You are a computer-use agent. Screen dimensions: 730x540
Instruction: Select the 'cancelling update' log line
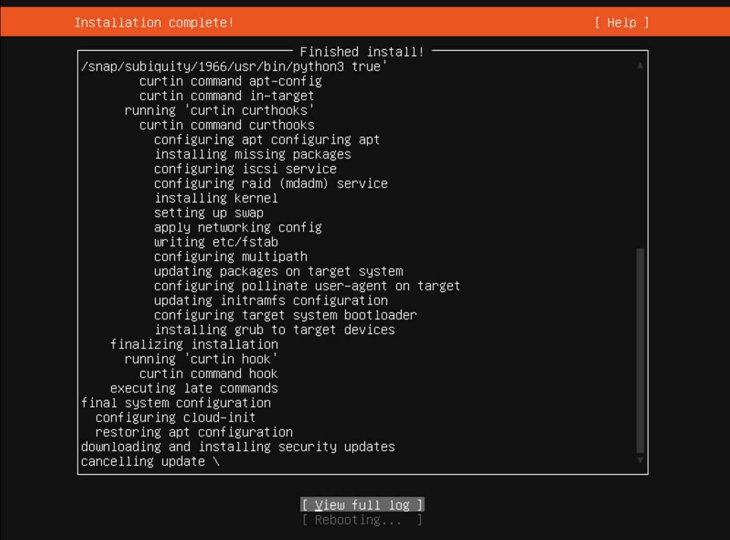point(150,462)
